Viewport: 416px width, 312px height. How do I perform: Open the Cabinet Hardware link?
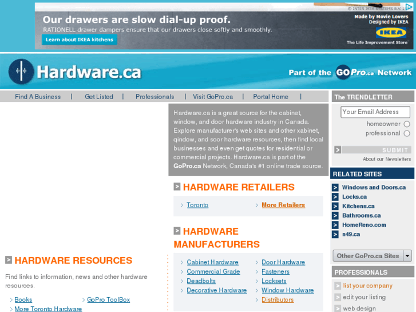212,262
